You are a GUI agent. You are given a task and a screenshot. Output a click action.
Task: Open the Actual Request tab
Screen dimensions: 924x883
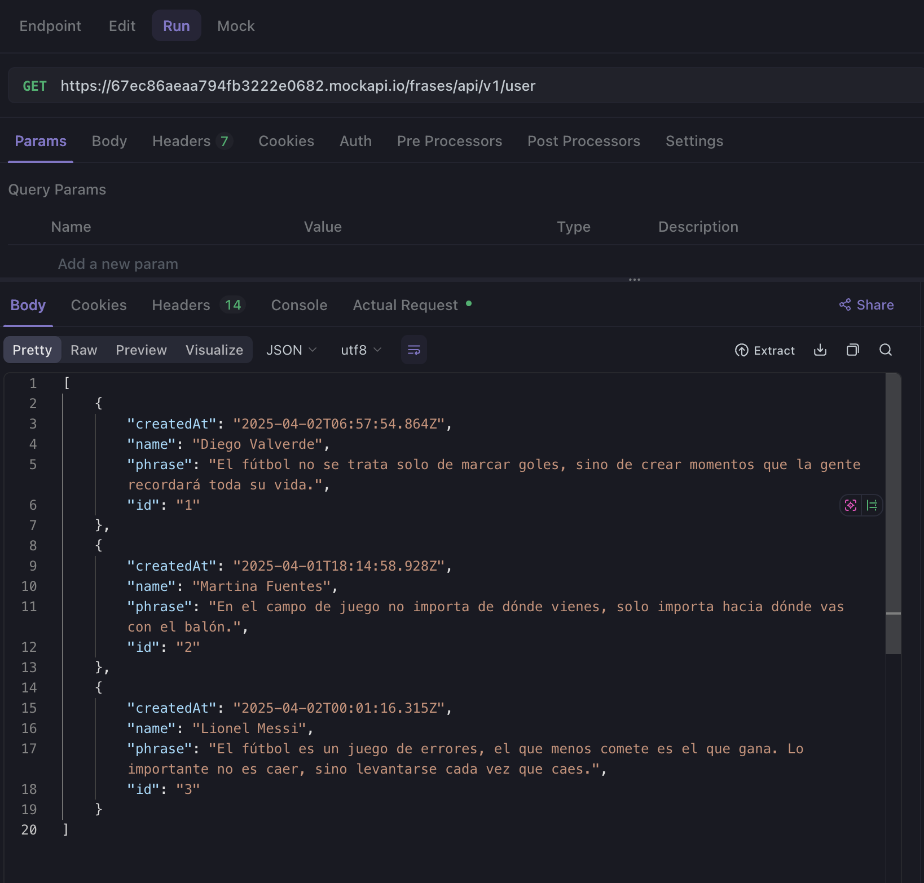pos(412,305)
